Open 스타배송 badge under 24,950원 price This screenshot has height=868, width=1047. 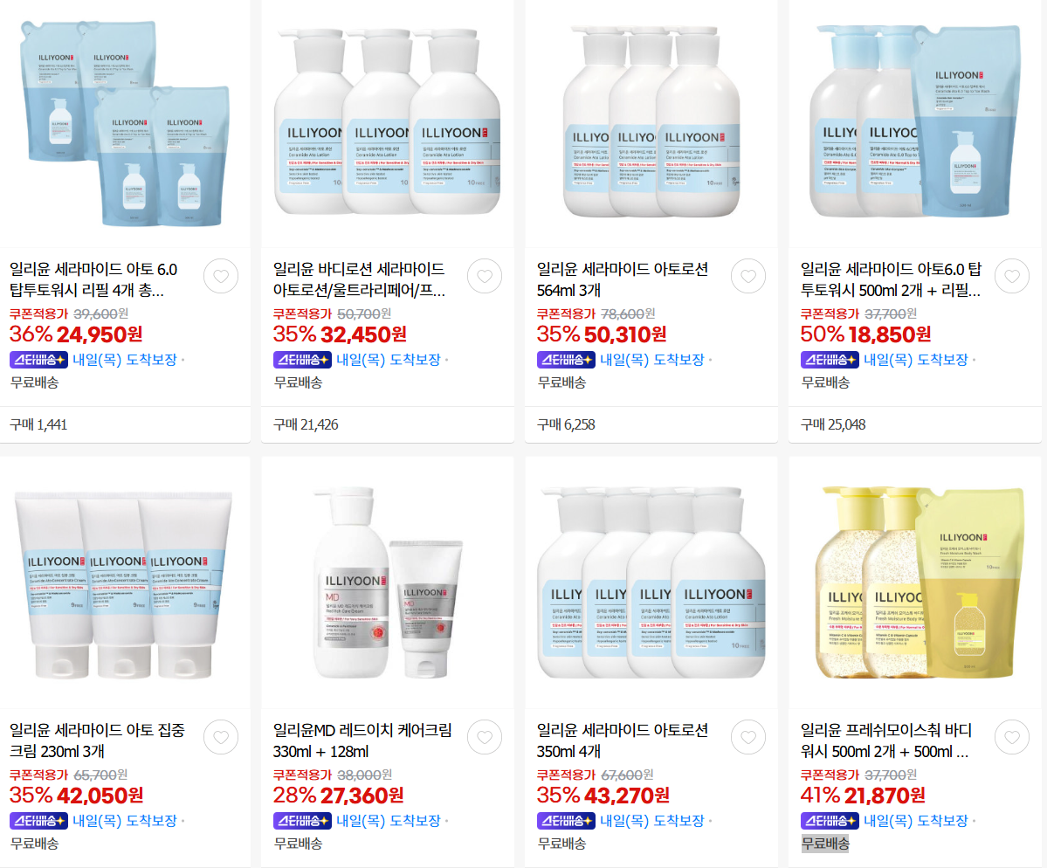[x=38, y=360]
